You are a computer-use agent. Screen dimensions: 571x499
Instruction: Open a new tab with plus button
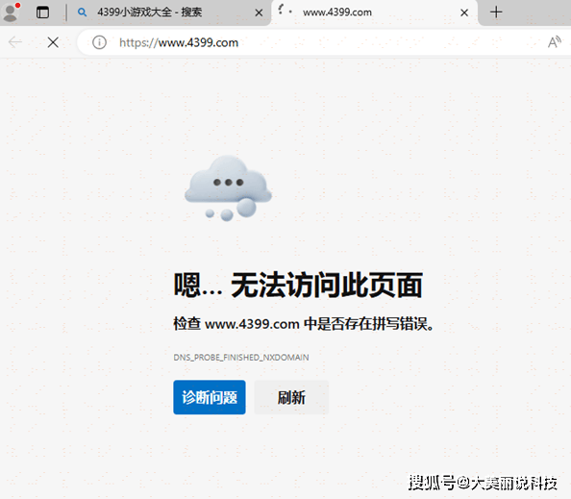point(496,12)
